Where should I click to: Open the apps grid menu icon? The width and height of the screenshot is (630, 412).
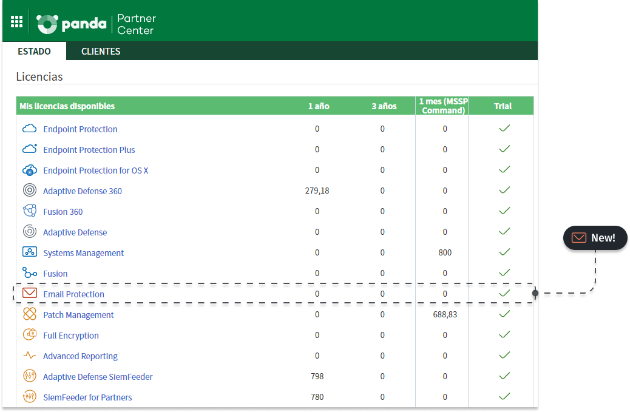click(16, 22)
